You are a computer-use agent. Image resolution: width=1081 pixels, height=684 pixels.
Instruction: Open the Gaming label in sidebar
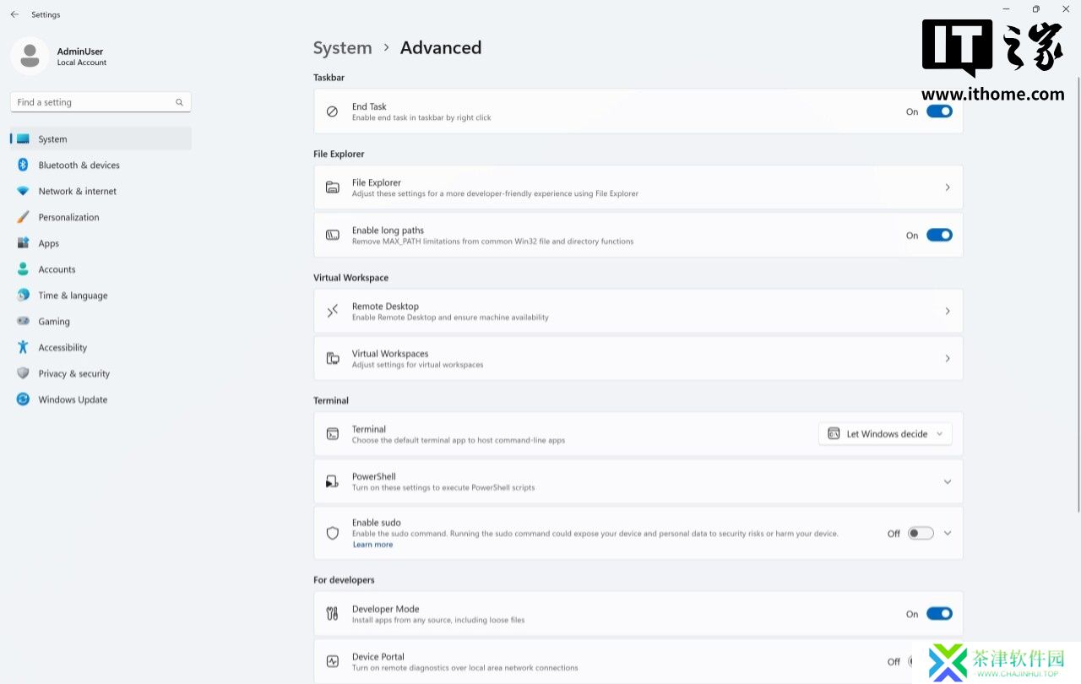54,322
